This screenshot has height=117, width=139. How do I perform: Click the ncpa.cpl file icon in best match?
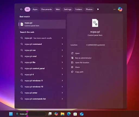coord(22,24)
